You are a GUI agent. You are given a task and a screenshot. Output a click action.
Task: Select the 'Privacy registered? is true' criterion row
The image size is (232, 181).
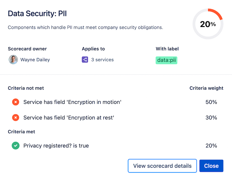(x=56, y=145)
